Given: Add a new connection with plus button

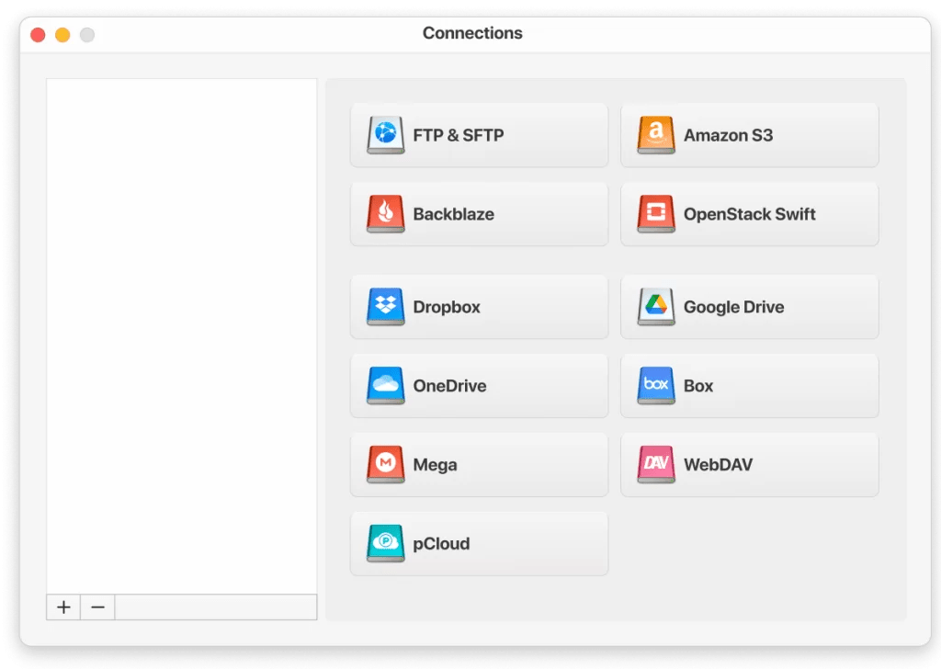Looking at the screenshot, I should point(63,607).
